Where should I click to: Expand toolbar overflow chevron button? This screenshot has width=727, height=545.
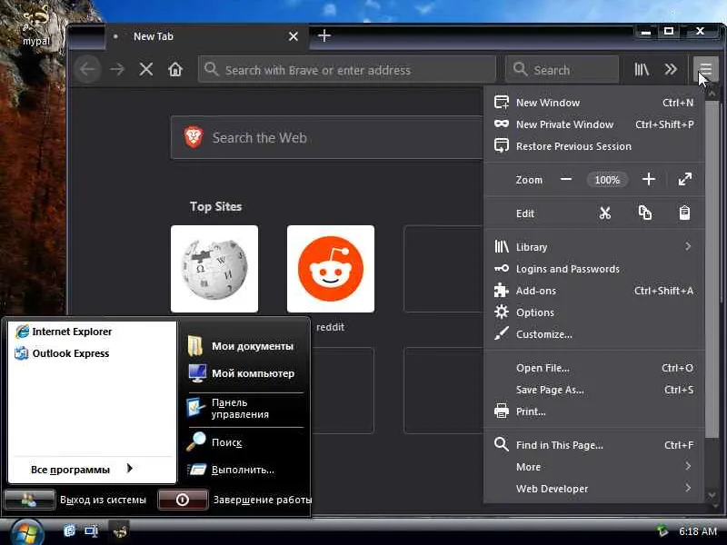point(671,70)
